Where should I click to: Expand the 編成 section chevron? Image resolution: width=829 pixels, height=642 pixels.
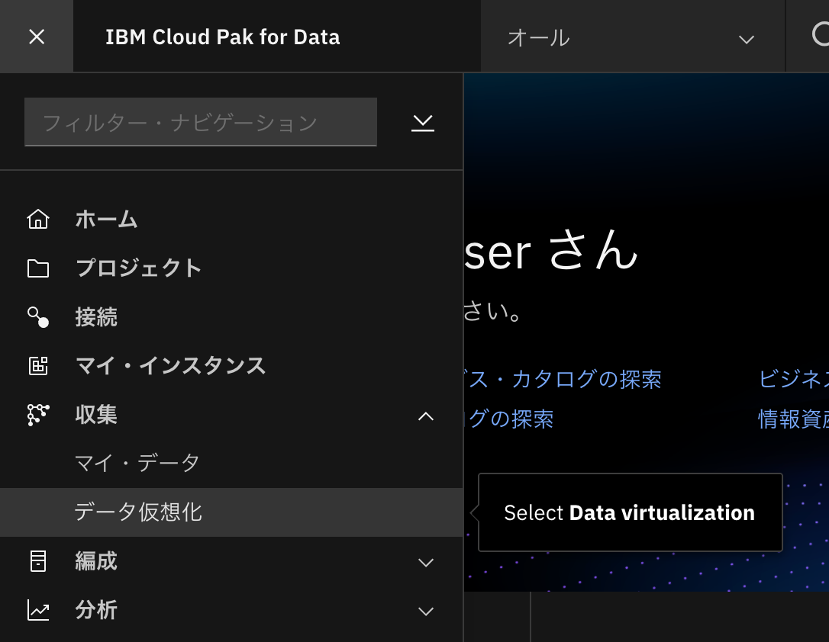pos(426,562)
